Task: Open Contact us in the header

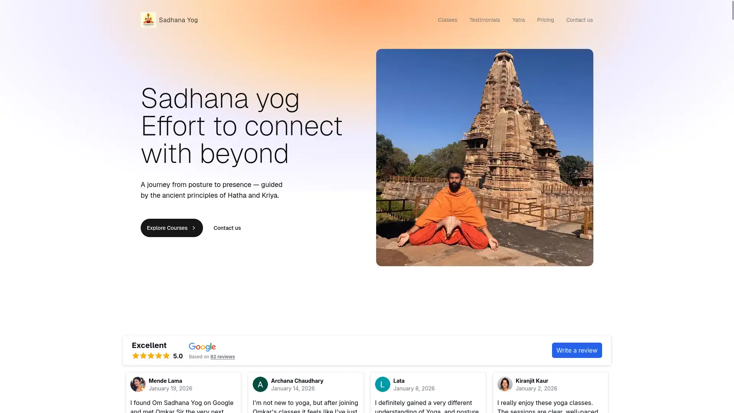Action: pyautogui.click(x=579, y=20)
